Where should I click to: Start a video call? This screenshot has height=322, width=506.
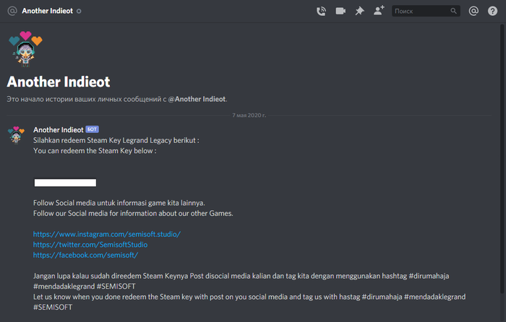(x=340, y=11)
